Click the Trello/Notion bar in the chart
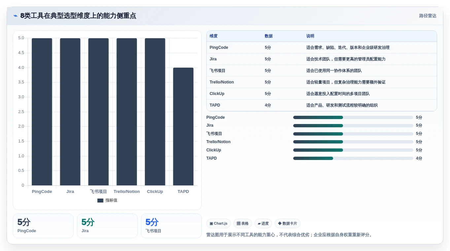This screenshot has width=450, height=251. click(x=127, y=112)
